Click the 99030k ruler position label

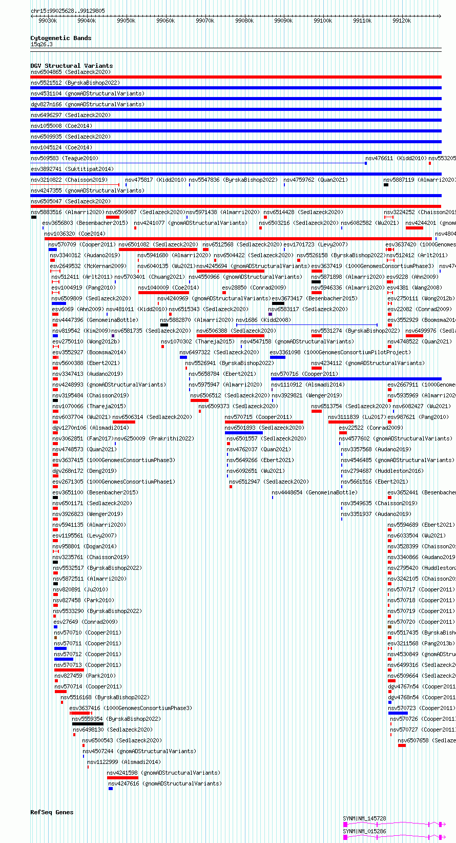(x=48, y=21)
